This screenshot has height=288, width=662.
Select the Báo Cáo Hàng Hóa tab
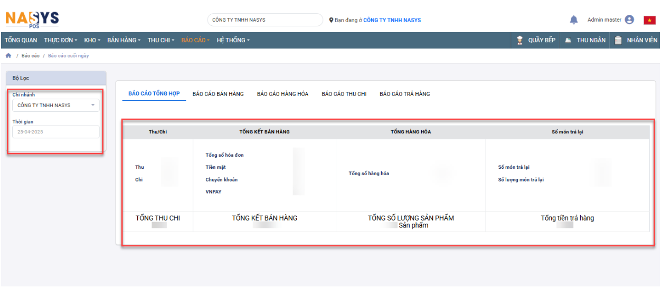pos(282,94)
